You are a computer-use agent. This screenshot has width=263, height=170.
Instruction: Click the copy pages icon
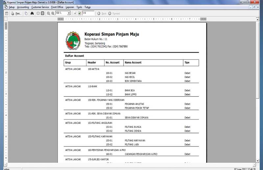[26, 13]
